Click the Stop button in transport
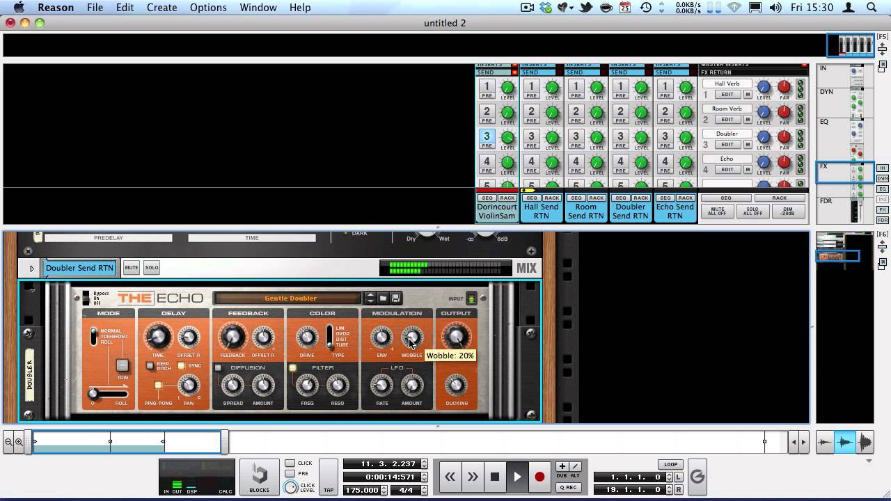 (x=495, y=477)
